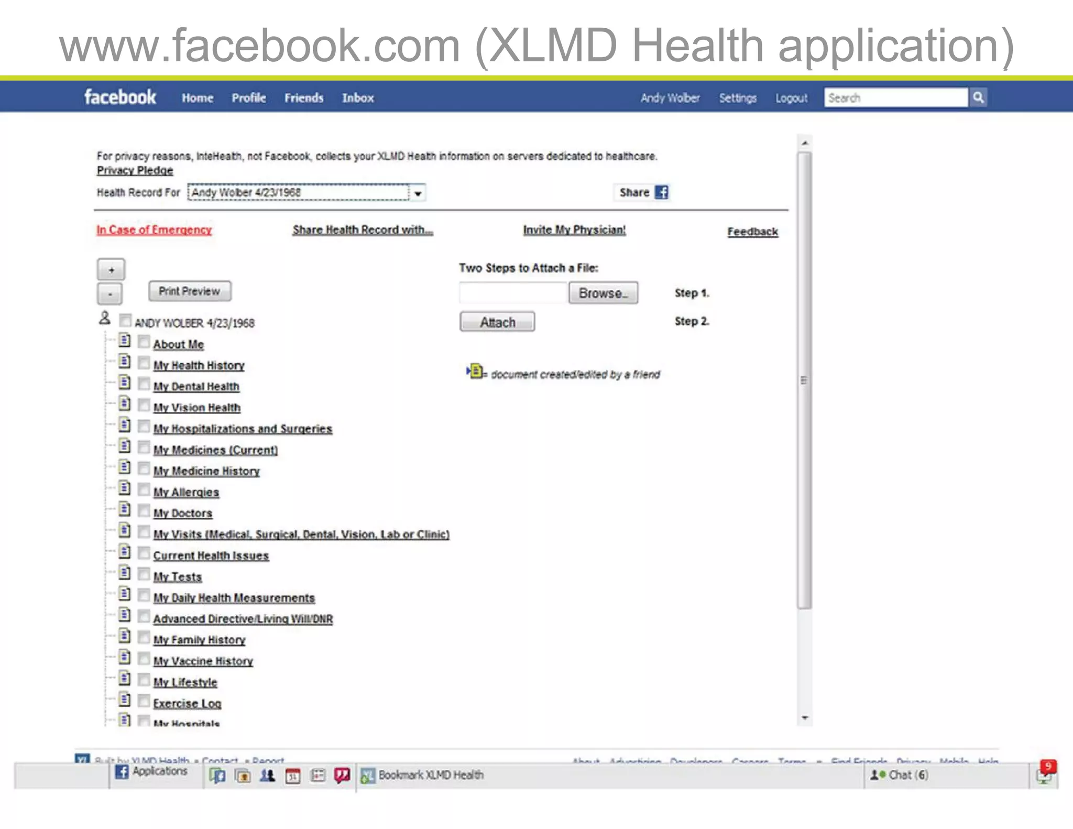The image size is (1073, 829).
Task: Click the red notifications icon with badge 9
Action: coord(1046,772)
